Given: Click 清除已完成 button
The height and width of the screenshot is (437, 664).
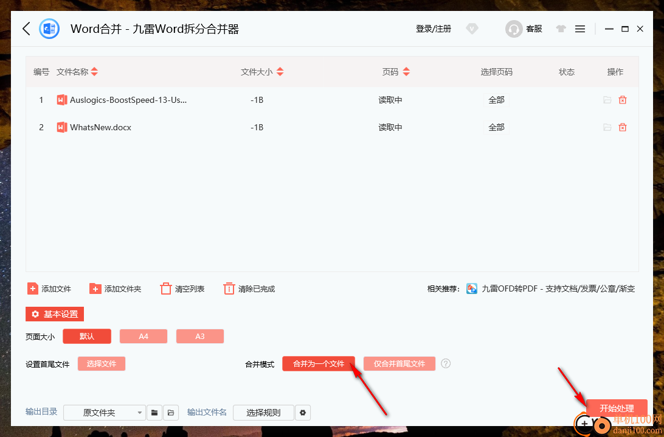Looking at the screenshot, I should click(249, 288).
